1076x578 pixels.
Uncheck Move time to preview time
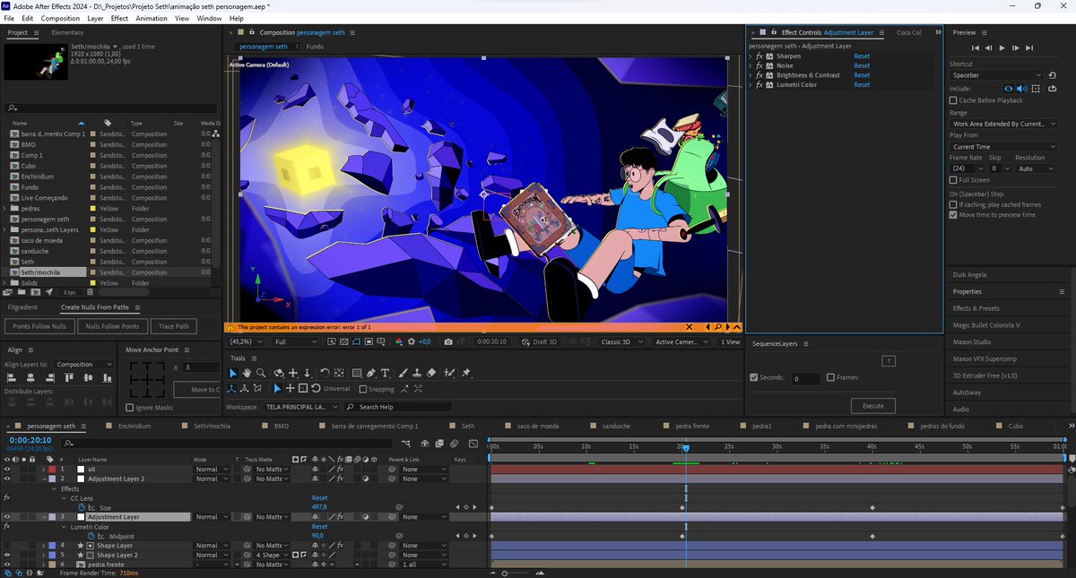(x=953, y=215)
